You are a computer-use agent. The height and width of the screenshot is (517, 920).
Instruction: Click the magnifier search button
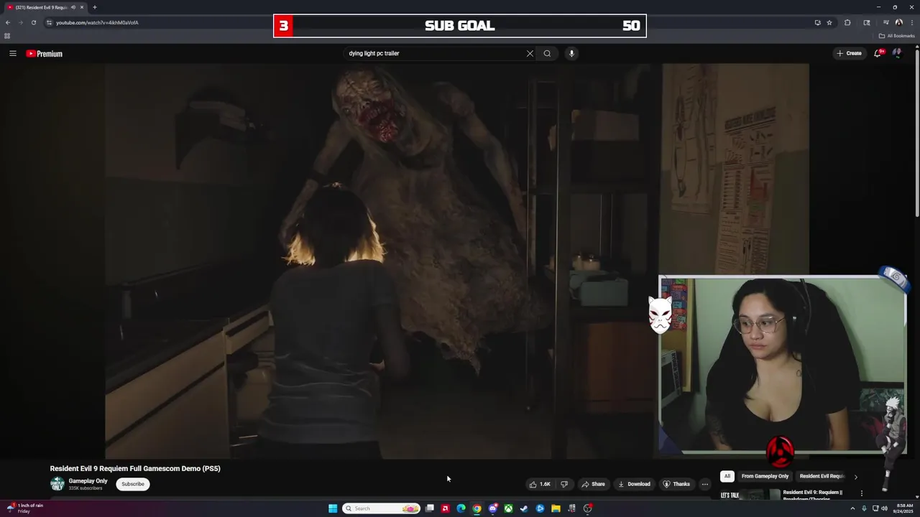(547, 53)
